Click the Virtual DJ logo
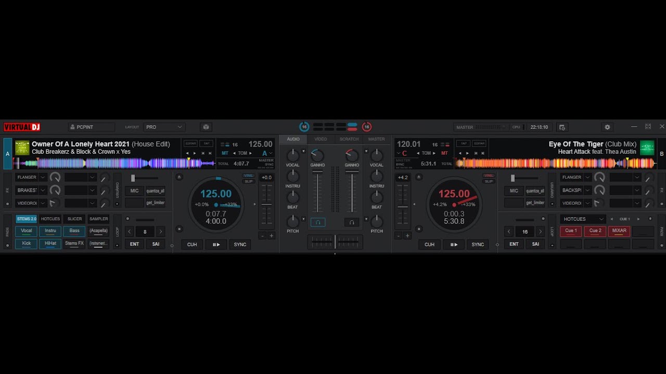Screen dimensions: 666x374 (22, 127)
